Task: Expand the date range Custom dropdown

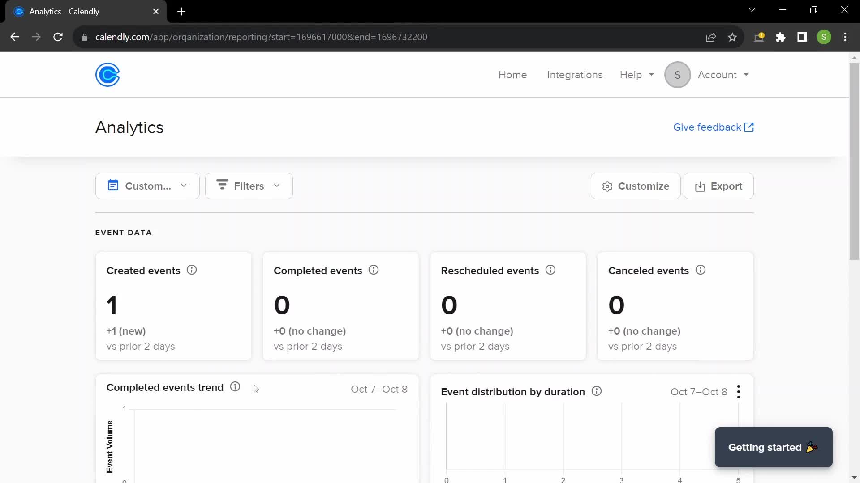Action: point(147,185)
